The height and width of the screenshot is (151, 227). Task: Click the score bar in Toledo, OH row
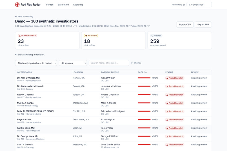tap(144, 94)
